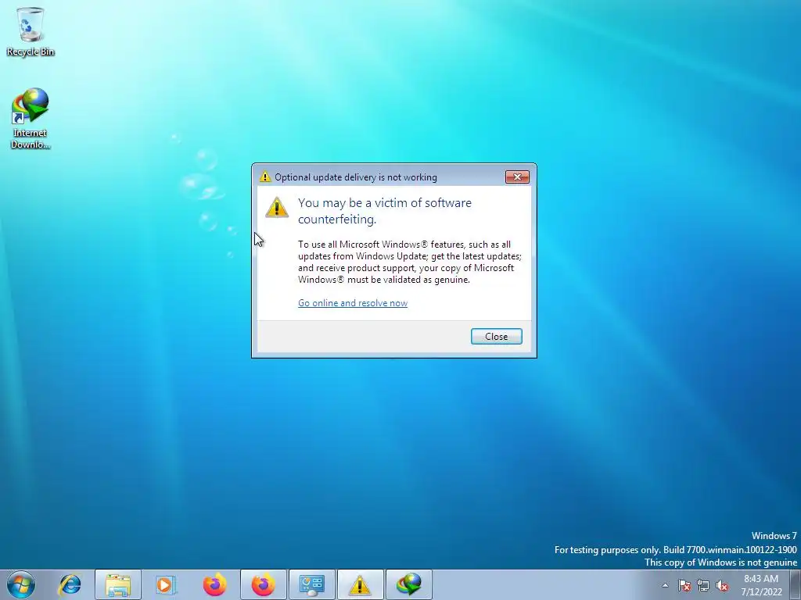The height and width of the screenshot is (600, 801).
Task: Open Windows Explorer folder icon in taskbar
Action: (118, 584)
